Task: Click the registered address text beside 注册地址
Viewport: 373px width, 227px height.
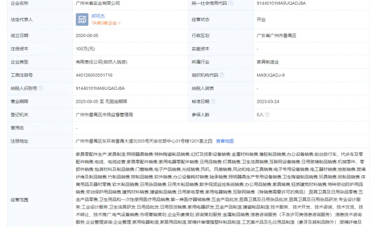Action: (144, 141)
